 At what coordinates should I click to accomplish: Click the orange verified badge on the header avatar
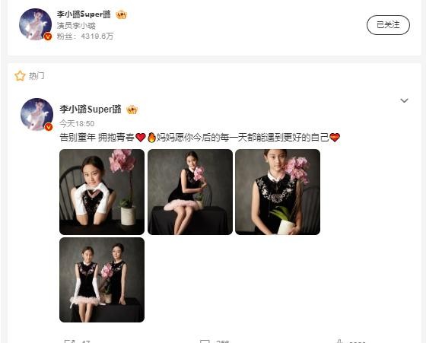pos(48,36)
